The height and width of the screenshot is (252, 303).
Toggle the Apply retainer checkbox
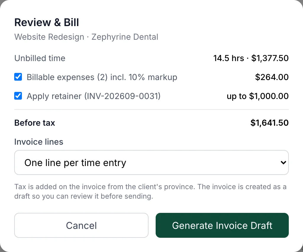tap(18, 96)
